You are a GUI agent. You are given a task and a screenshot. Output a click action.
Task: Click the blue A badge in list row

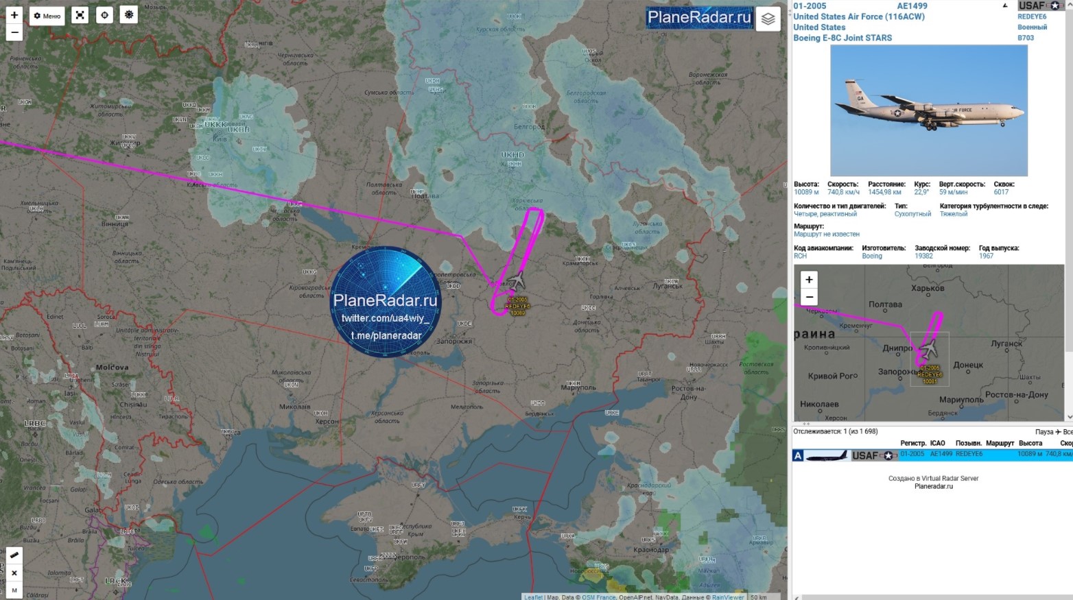pos(798,456)
